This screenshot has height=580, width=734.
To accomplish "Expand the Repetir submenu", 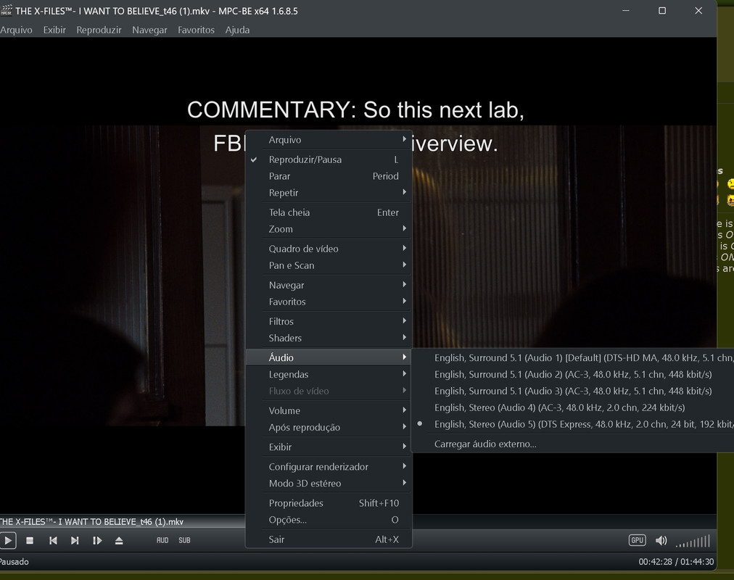I will [329, 193].
